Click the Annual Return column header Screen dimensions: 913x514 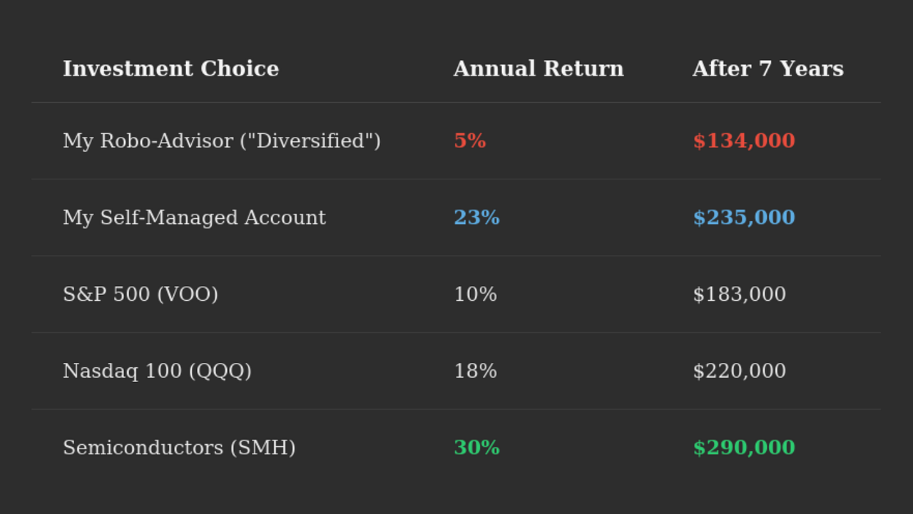tap(539, 69)
